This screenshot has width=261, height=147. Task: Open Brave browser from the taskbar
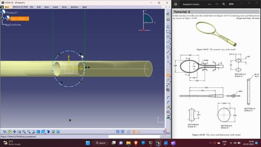pos(136,143)
